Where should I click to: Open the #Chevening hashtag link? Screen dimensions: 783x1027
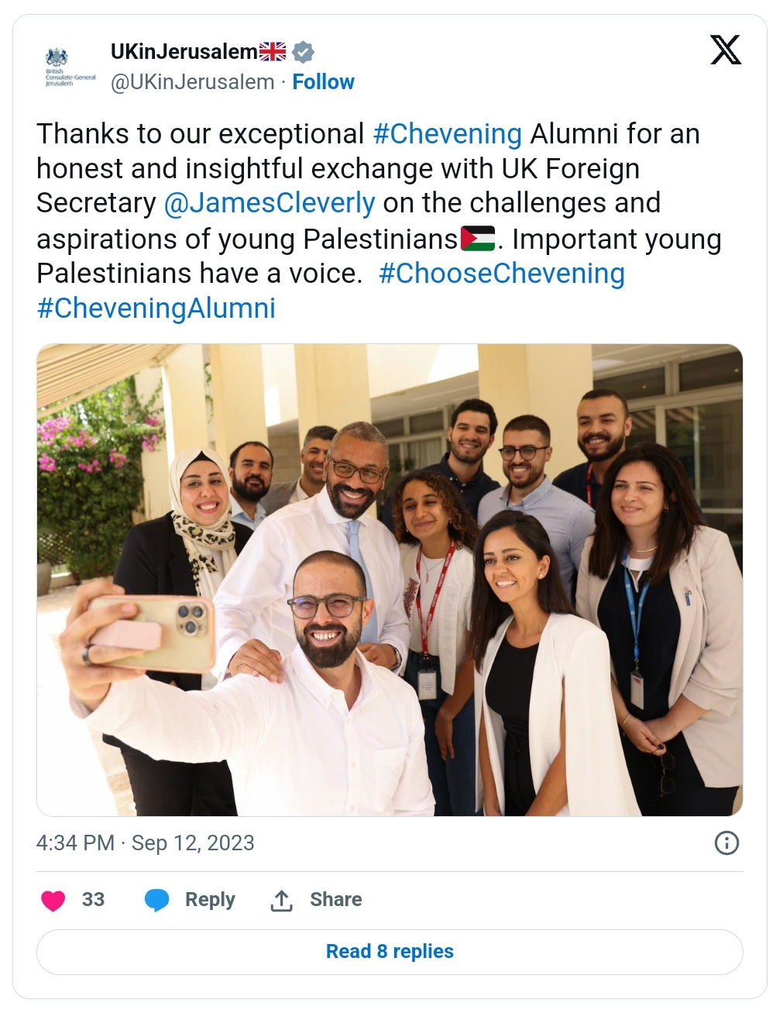tap(447, 134)
